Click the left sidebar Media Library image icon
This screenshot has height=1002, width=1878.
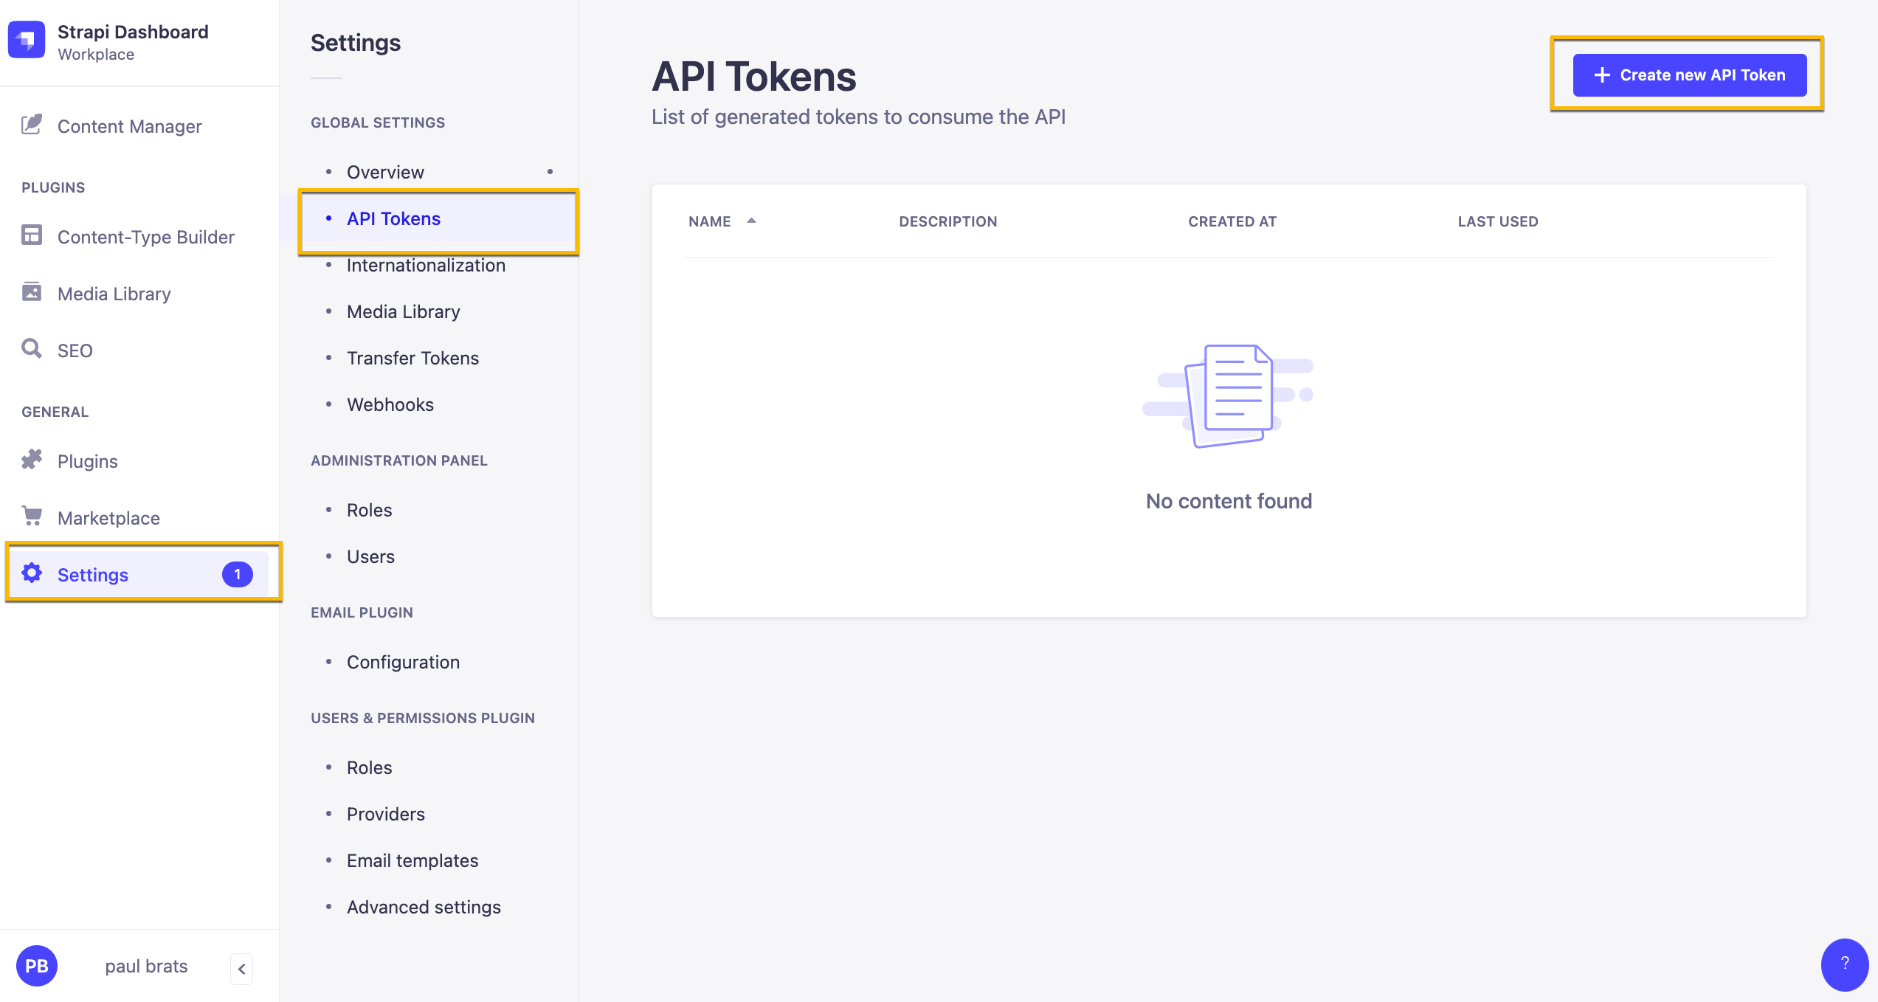click(x=32, y=291)
